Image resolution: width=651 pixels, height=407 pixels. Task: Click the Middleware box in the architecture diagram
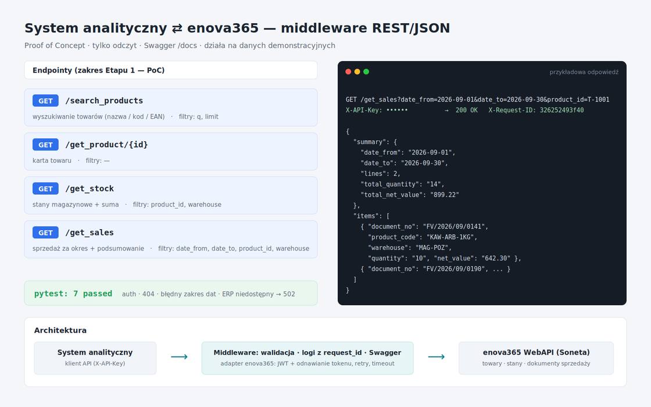click(x=307, y=358)
